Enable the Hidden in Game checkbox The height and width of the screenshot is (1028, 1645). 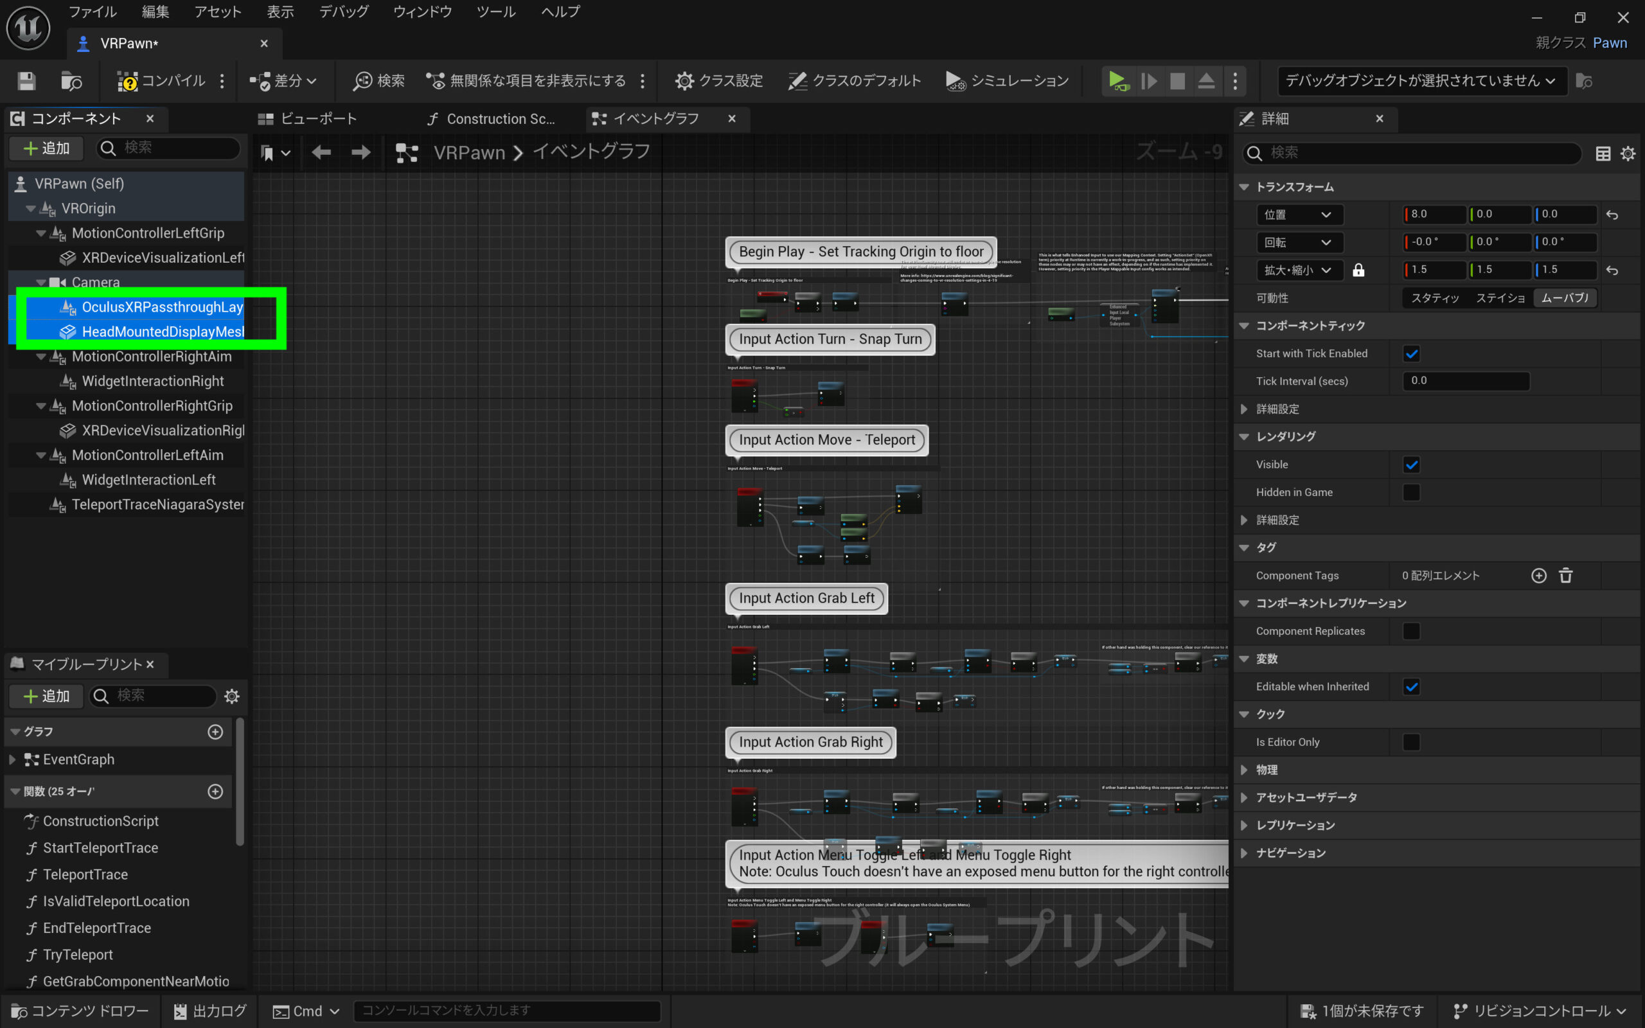click(x=1411, y=492)
